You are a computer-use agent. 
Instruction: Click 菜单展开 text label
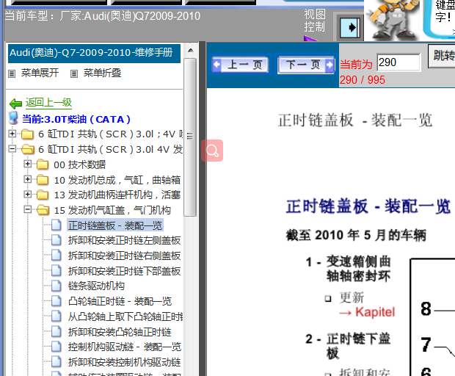pyautogui.click(x=40, y=73)
